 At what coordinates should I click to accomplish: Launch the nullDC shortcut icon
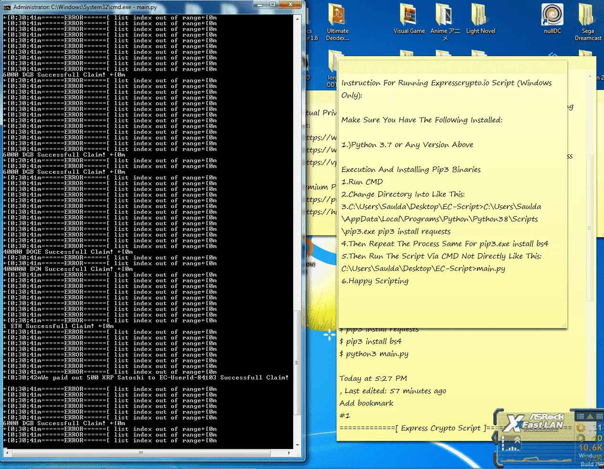point(553,19)
